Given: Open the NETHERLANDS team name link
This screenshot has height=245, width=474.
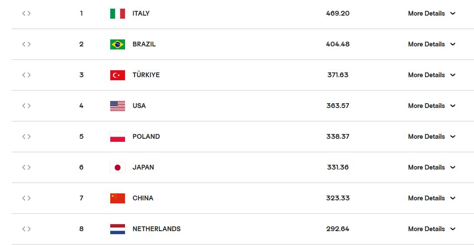Looking at the screenshot, I should [157, 229].
